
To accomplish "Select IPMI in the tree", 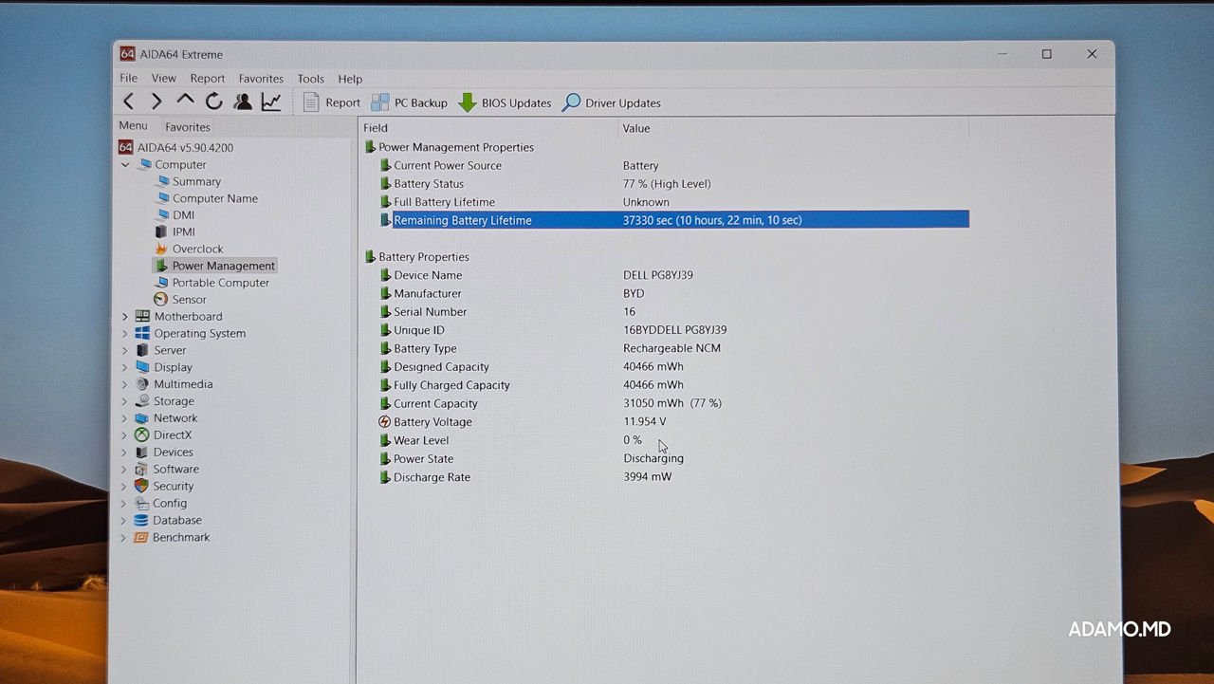I will click(175, 231).
